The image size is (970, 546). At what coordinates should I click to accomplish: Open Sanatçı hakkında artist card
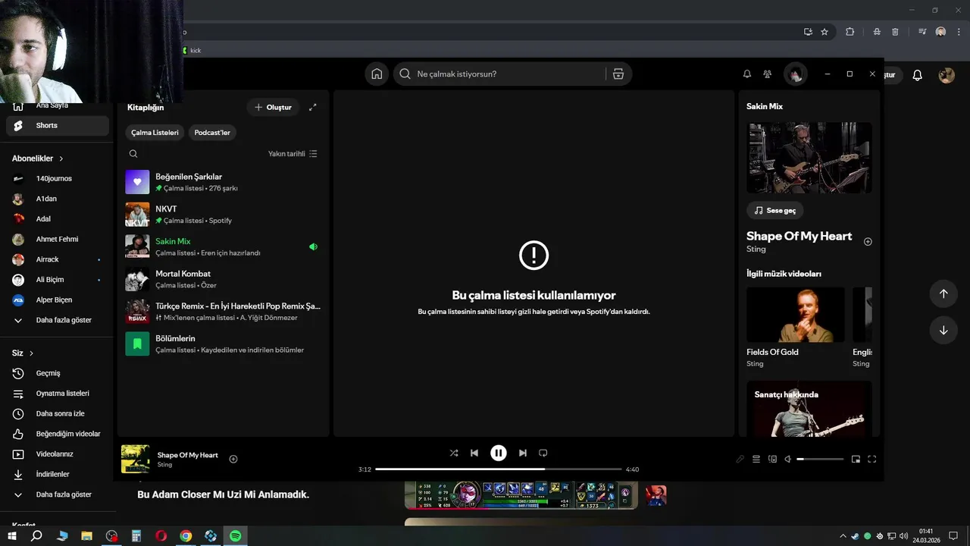coord(809,409)
